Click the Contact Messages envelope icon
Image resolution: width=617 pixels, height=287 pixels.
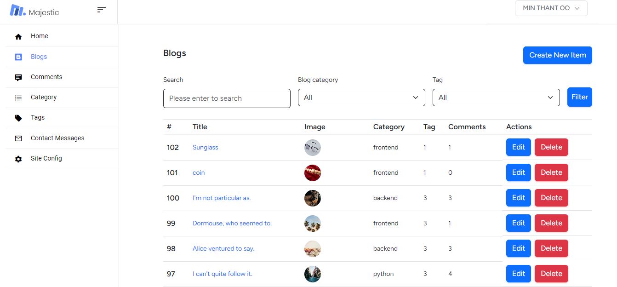pos(18,138)
